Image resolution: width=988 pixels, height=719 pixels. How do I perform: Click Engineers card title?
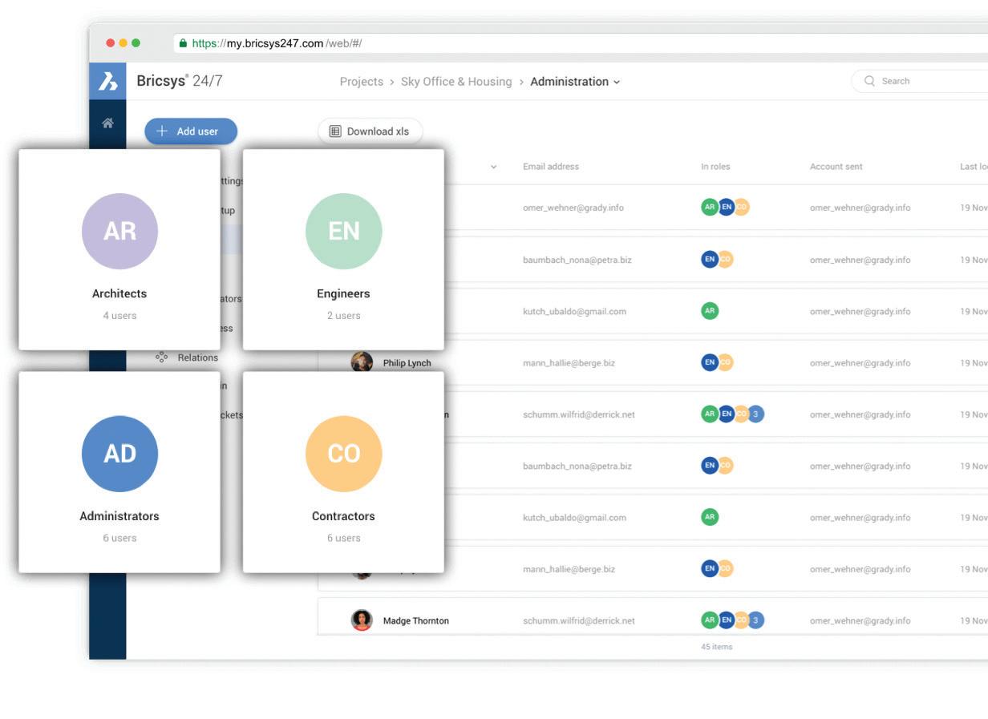(x=343, y=293)
